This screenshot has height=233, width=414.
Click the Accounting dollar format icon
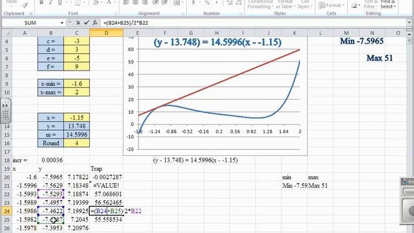click(x=193, y=3)
